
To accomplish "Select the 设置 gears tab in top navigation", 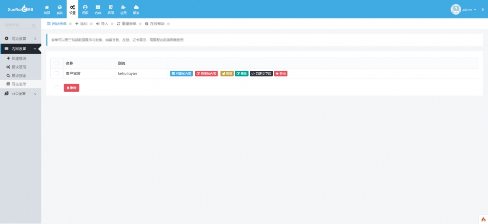I will (x=73, y=9).
